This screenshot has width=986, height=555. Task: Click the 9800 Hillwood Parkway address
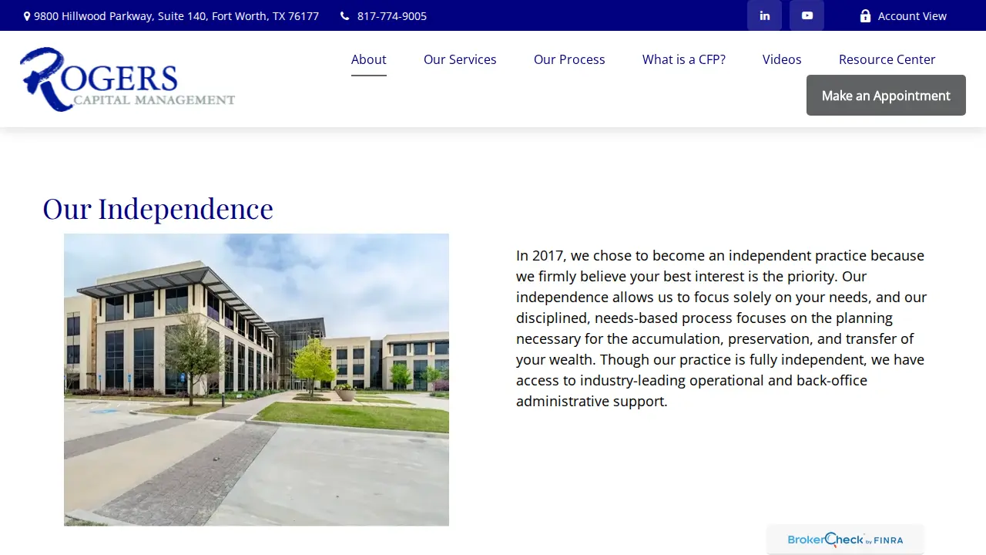(176, 16)
